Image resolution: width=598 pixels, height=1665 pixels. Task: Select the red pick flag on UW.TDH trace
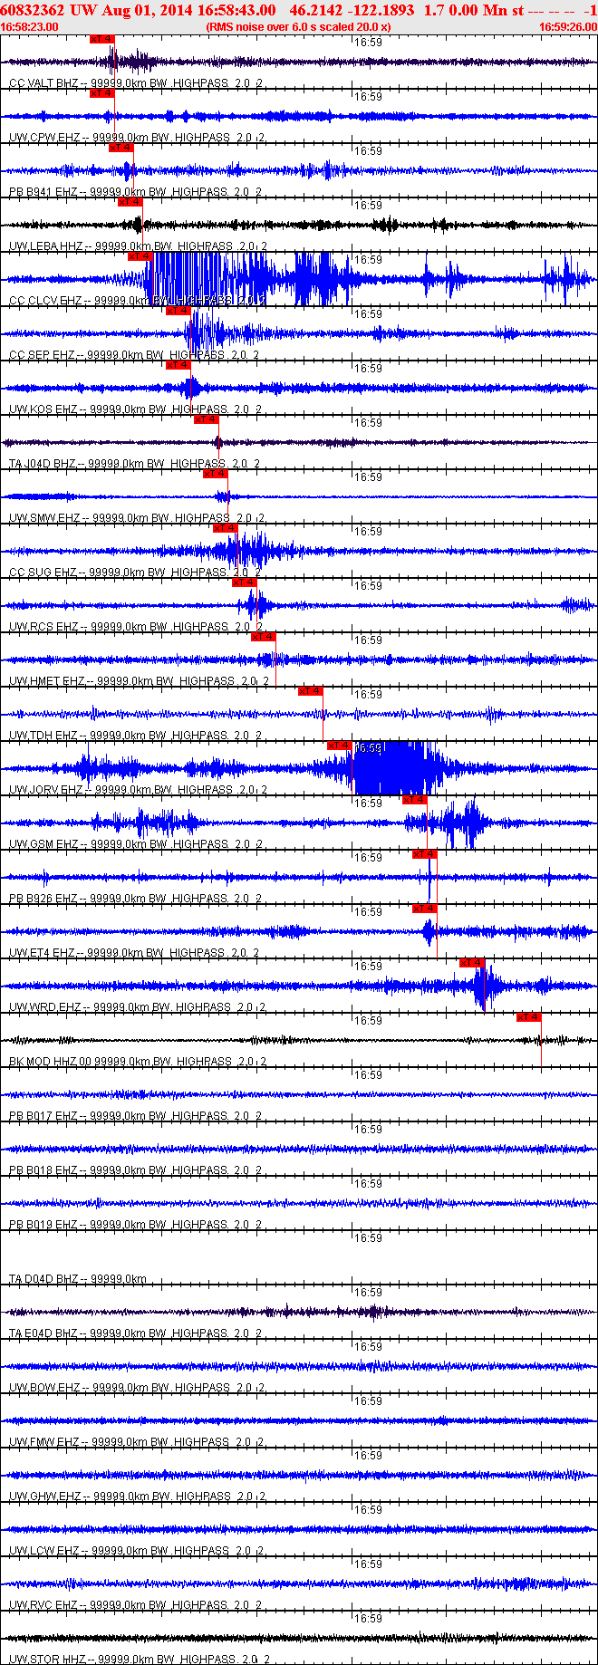[x=311, y=691]
